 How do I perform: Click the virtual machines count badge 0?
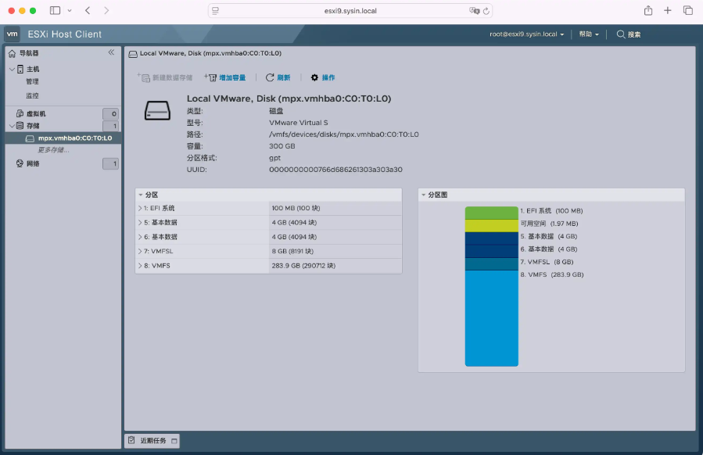111,114
